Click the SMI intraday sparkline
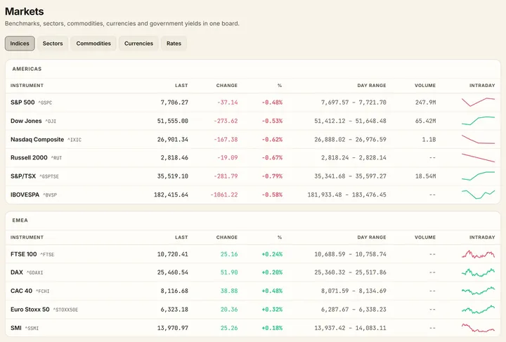This screenshot has width=506, height=342. [478, 328]
